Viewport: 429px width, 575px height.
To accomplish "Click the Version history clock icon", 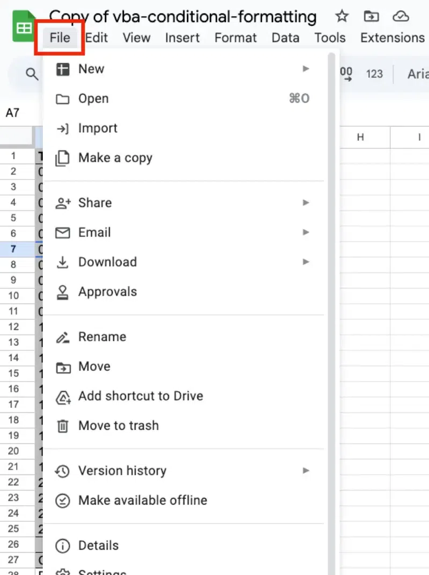I will [x=63, y=471].
